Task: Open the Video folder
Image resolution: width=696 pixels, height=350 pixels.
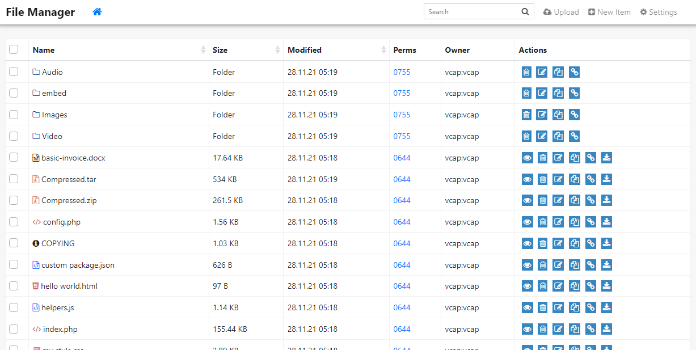Action: coord(48,136)
